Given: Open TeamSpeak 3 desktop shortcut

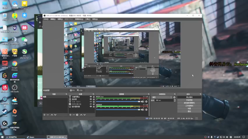Looking at the screenshot, I should click(15, 42).
